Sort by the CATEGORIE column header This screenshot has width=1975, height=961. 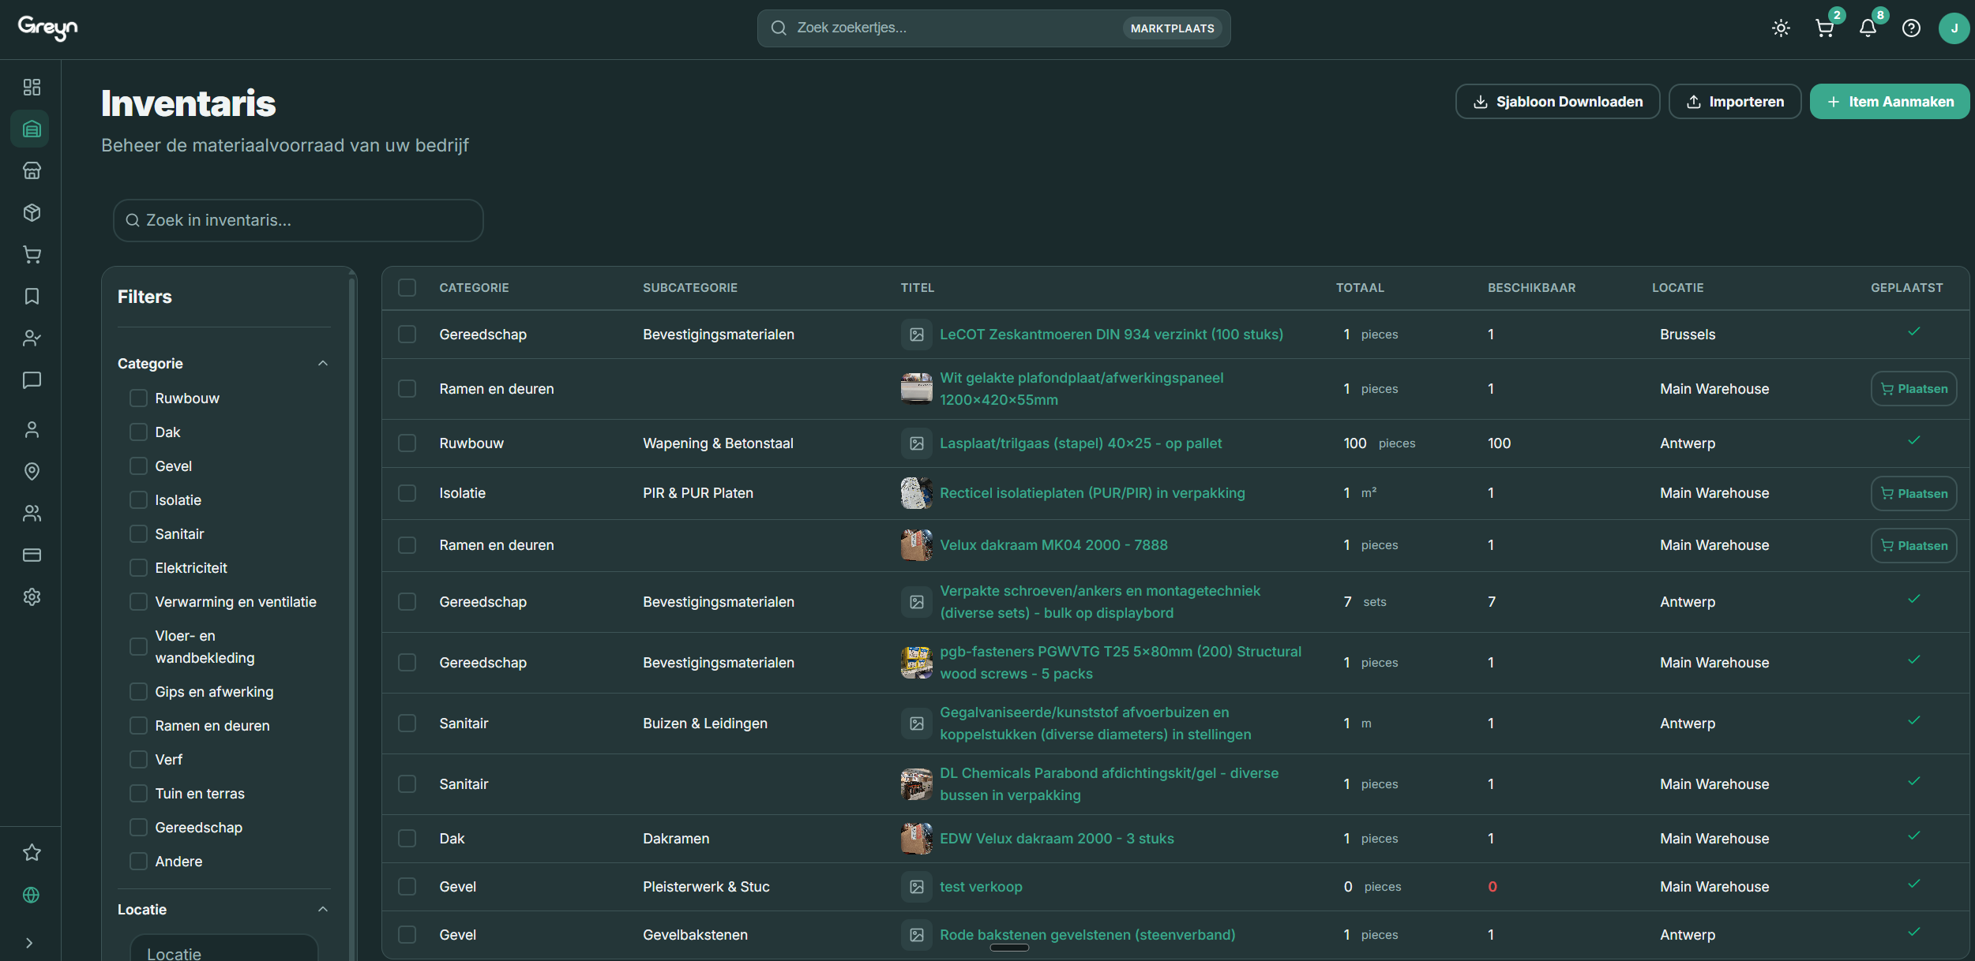(x=474, y=287)
